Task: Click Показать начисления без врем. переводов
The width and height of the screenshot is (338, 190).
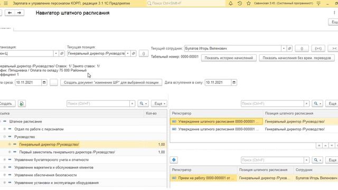Action: (x=297, y=58)
